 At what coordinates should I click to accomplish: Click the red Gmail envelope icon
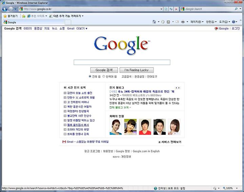64,142
